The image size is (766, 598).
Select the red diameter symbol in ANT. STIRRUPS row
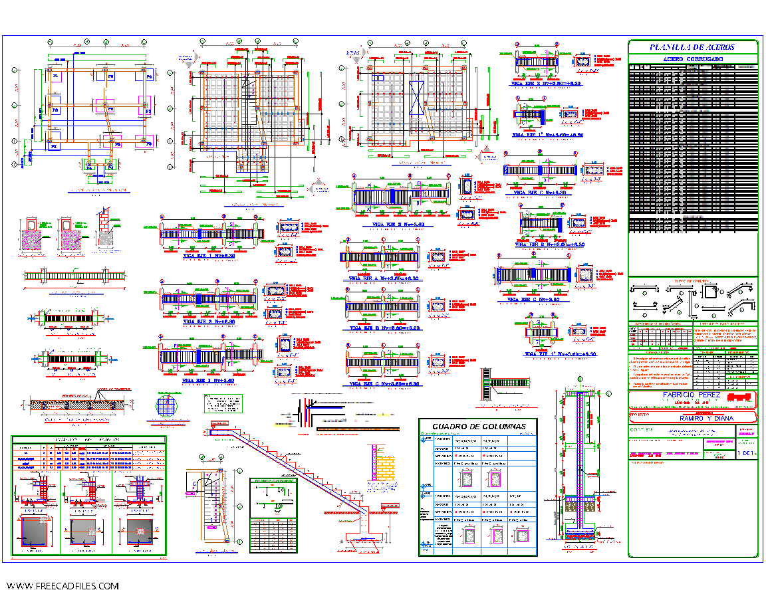point(455,456)
